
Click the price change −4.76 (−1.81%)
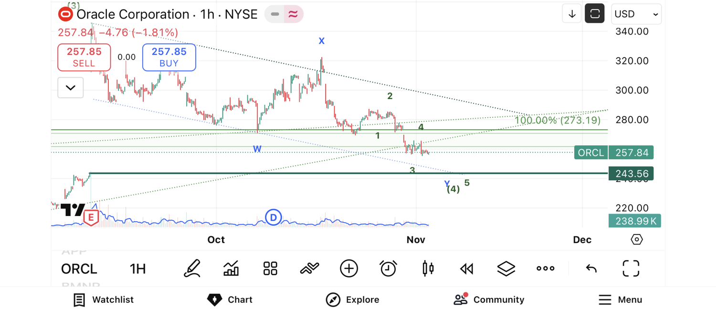pos(138,33)
